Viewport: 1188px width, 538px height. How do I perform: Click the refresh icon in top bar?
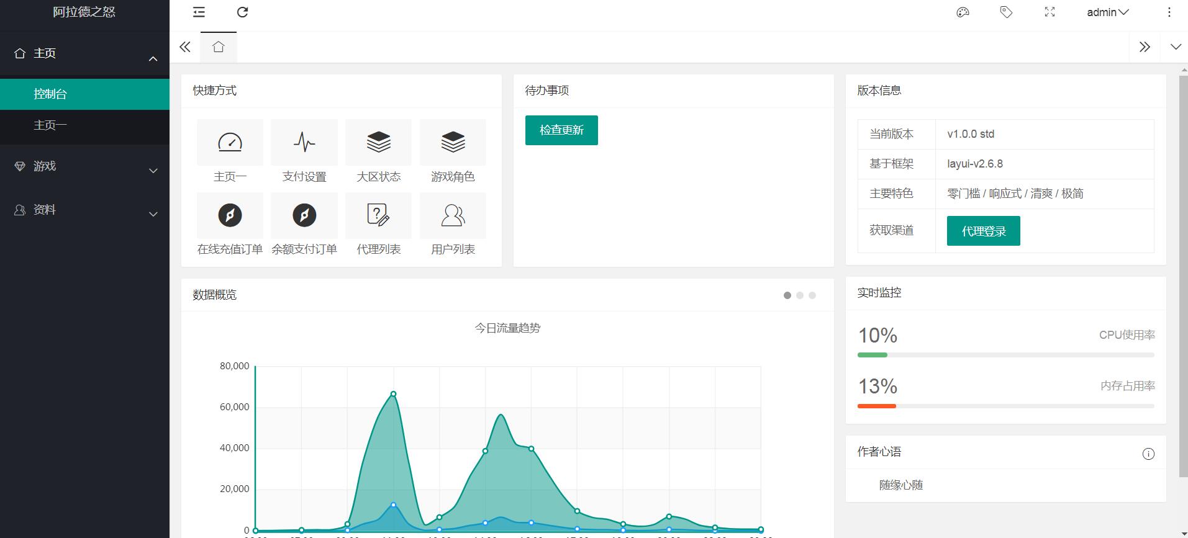click(243, 12)
